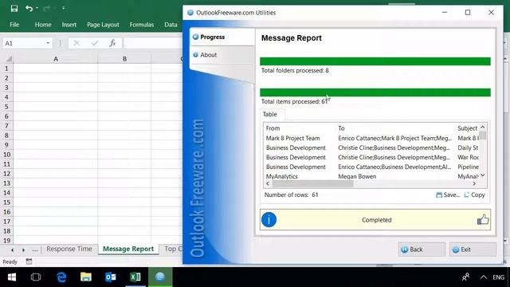Click the Name Box showing A1

[x=23, y=43]
